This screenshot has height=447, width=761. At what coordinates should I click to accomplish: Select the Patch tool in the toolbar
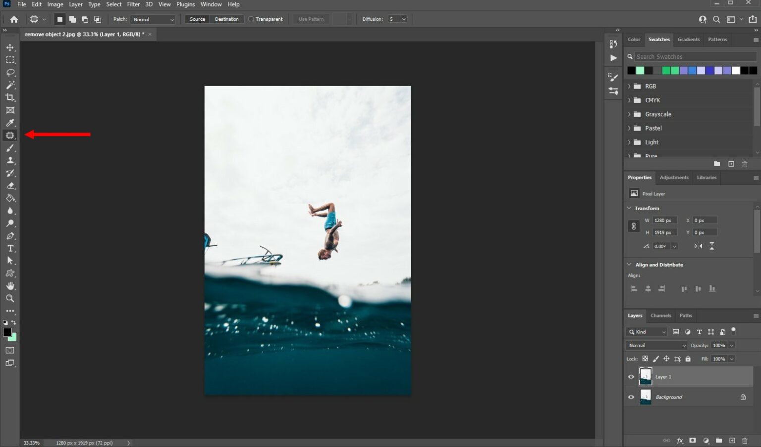click(x=10, y=135)
